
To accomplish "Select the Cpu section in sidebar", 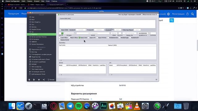I will click(33, 25).
